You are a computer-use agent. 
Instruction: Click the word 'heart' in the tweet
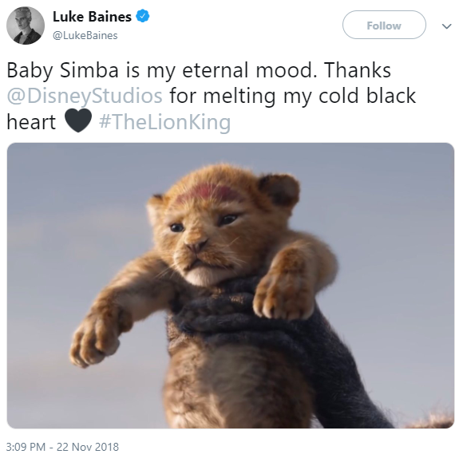click(31, 122)
